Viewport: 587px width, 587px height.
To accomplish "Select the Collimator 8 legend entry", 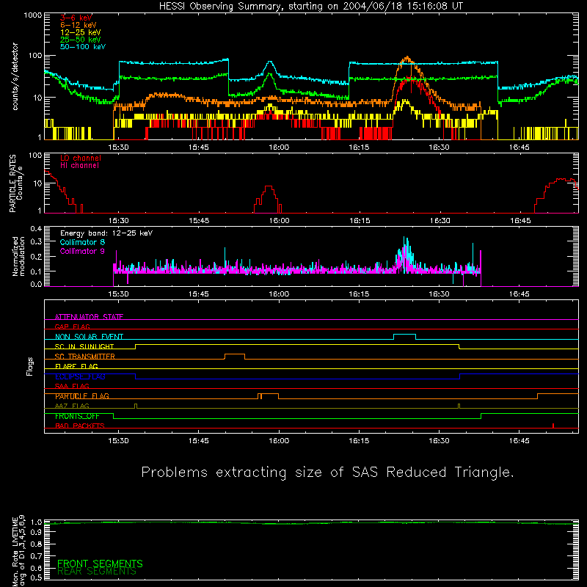I will pos(82,242).
